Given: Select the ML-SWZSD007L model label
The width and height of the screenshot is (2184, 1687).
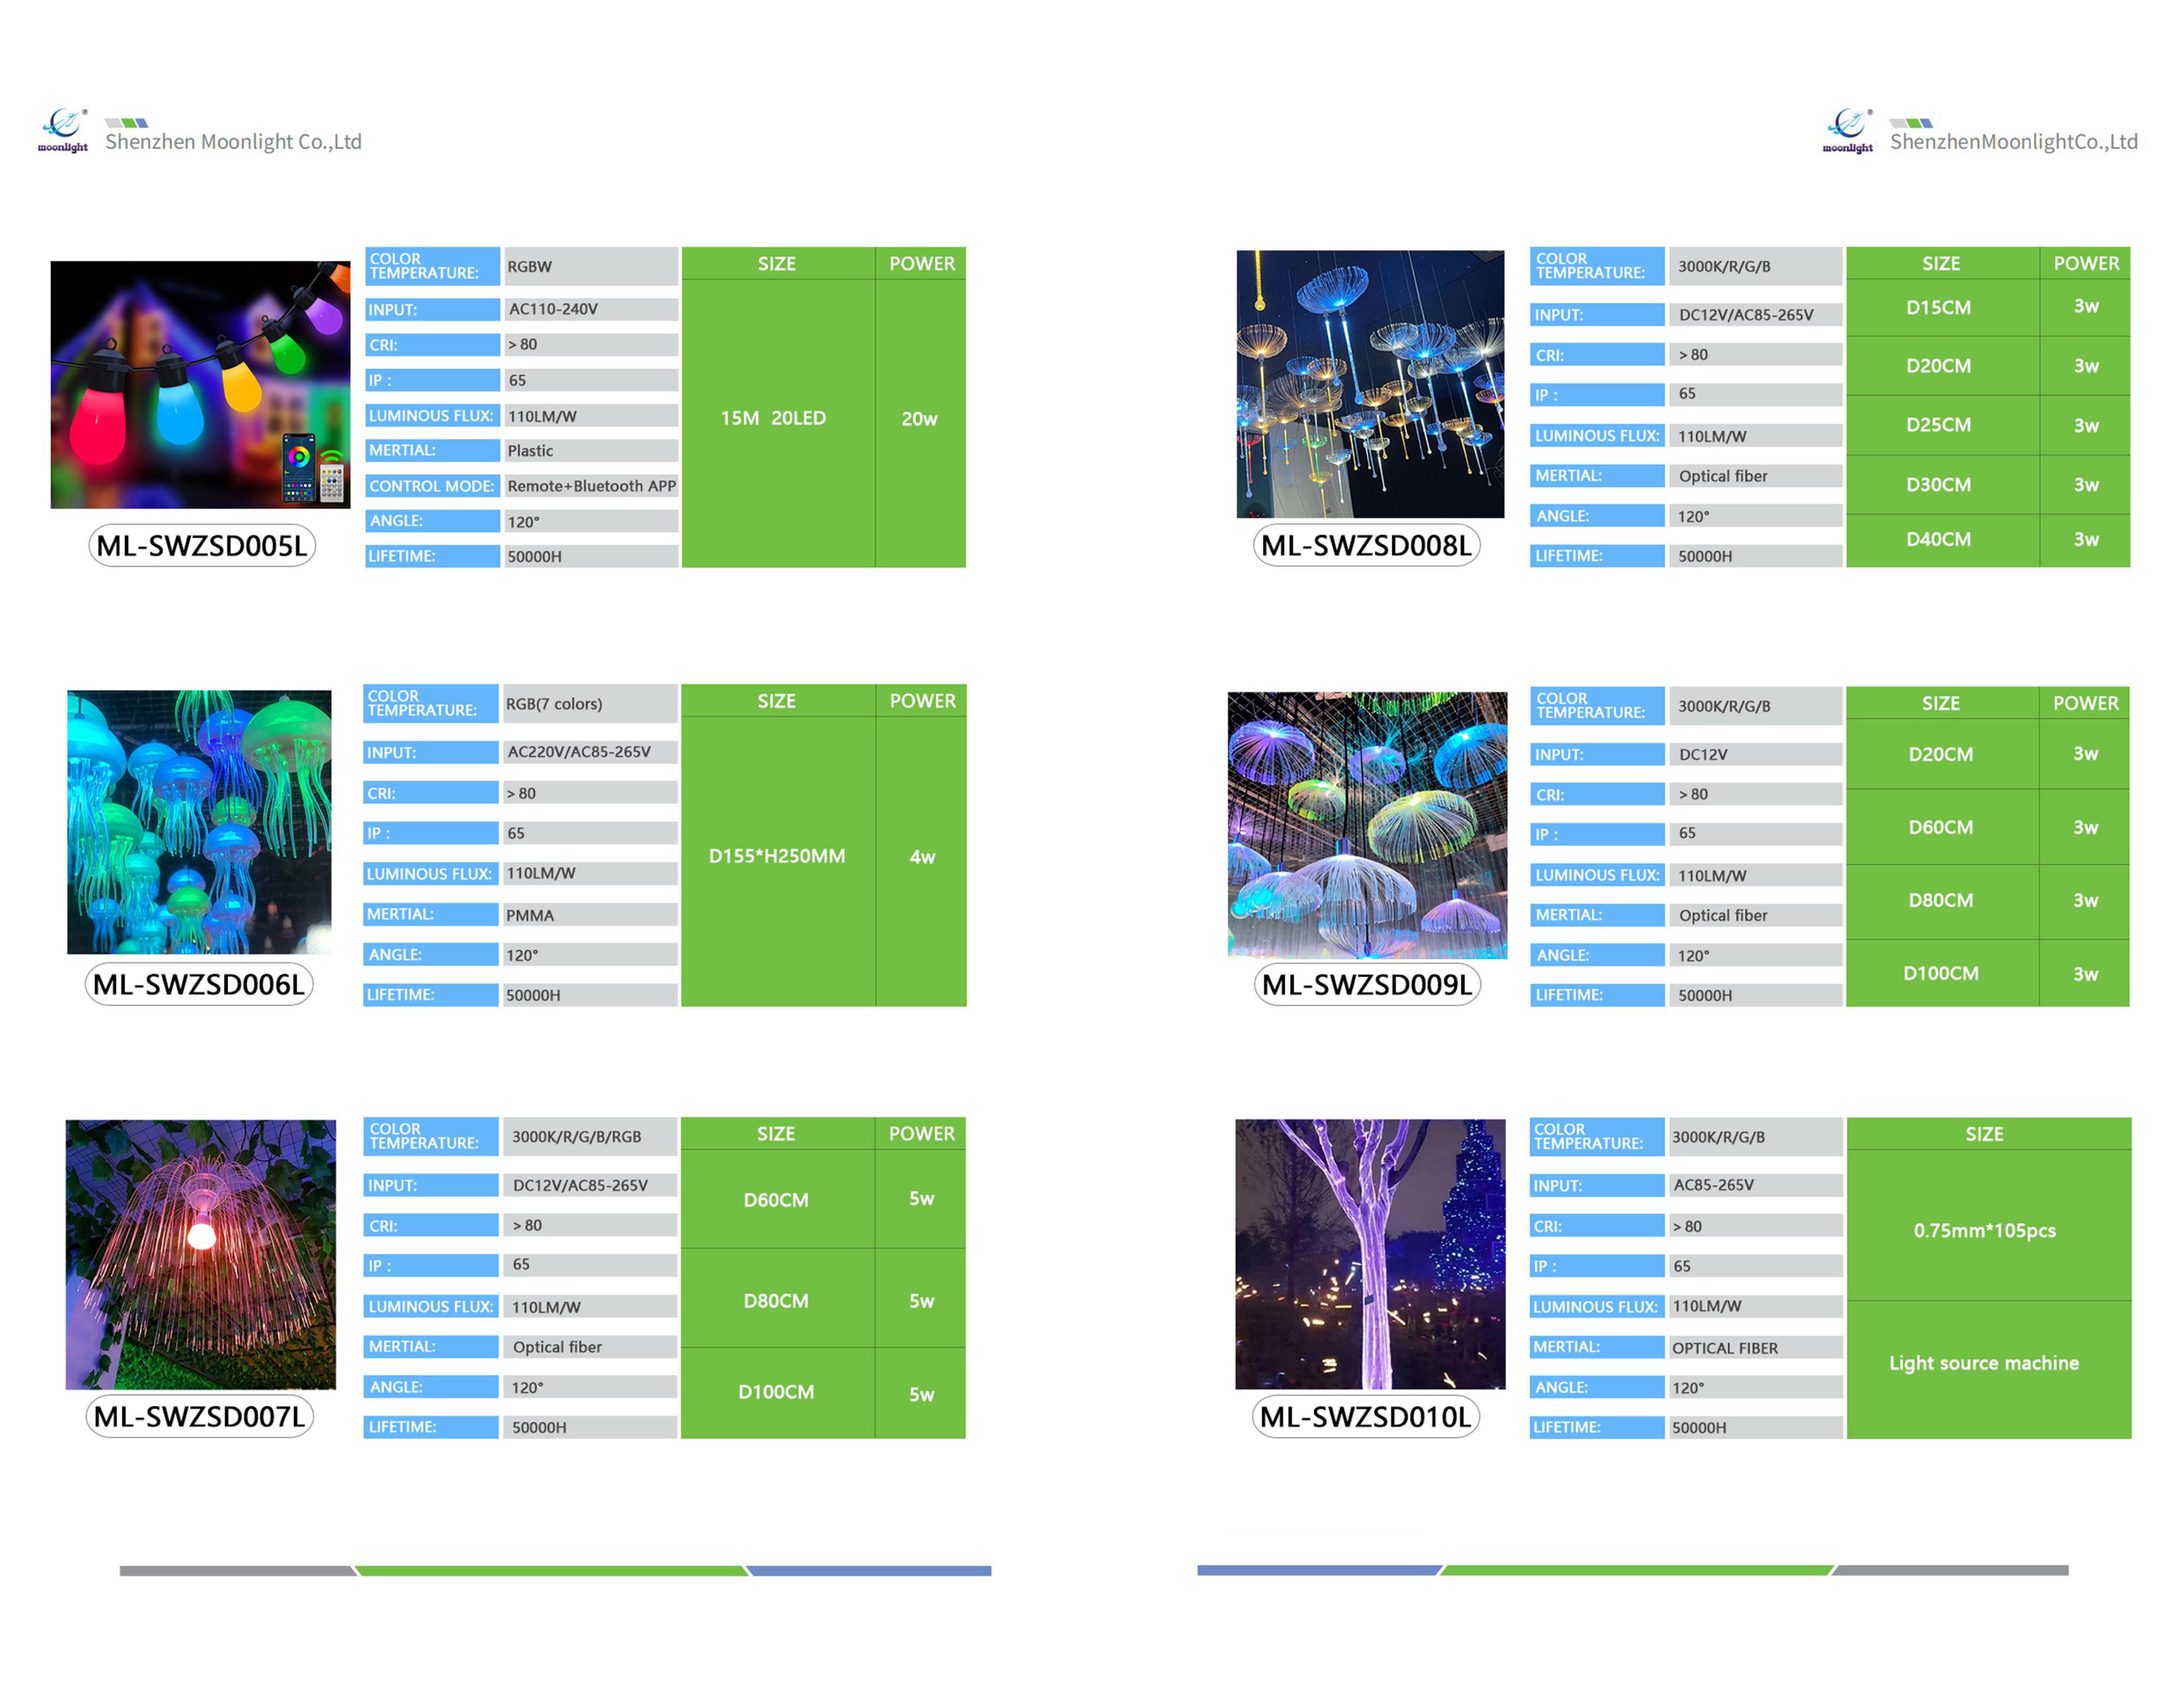Looking at the screenshot, I should click(x=199, y=1416).
